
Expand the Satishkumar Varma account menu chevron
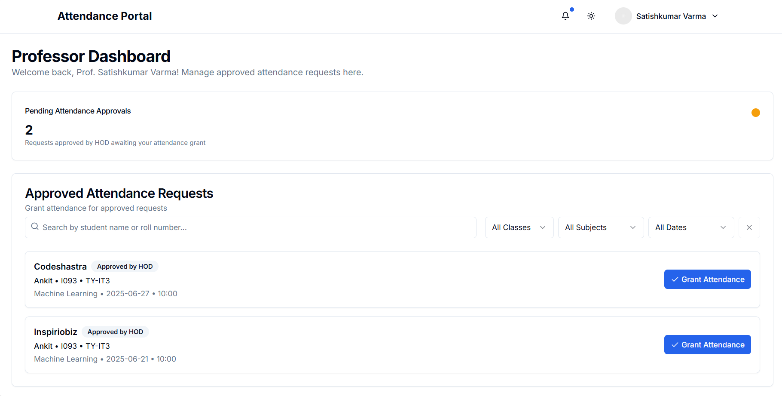coord(715,16)
